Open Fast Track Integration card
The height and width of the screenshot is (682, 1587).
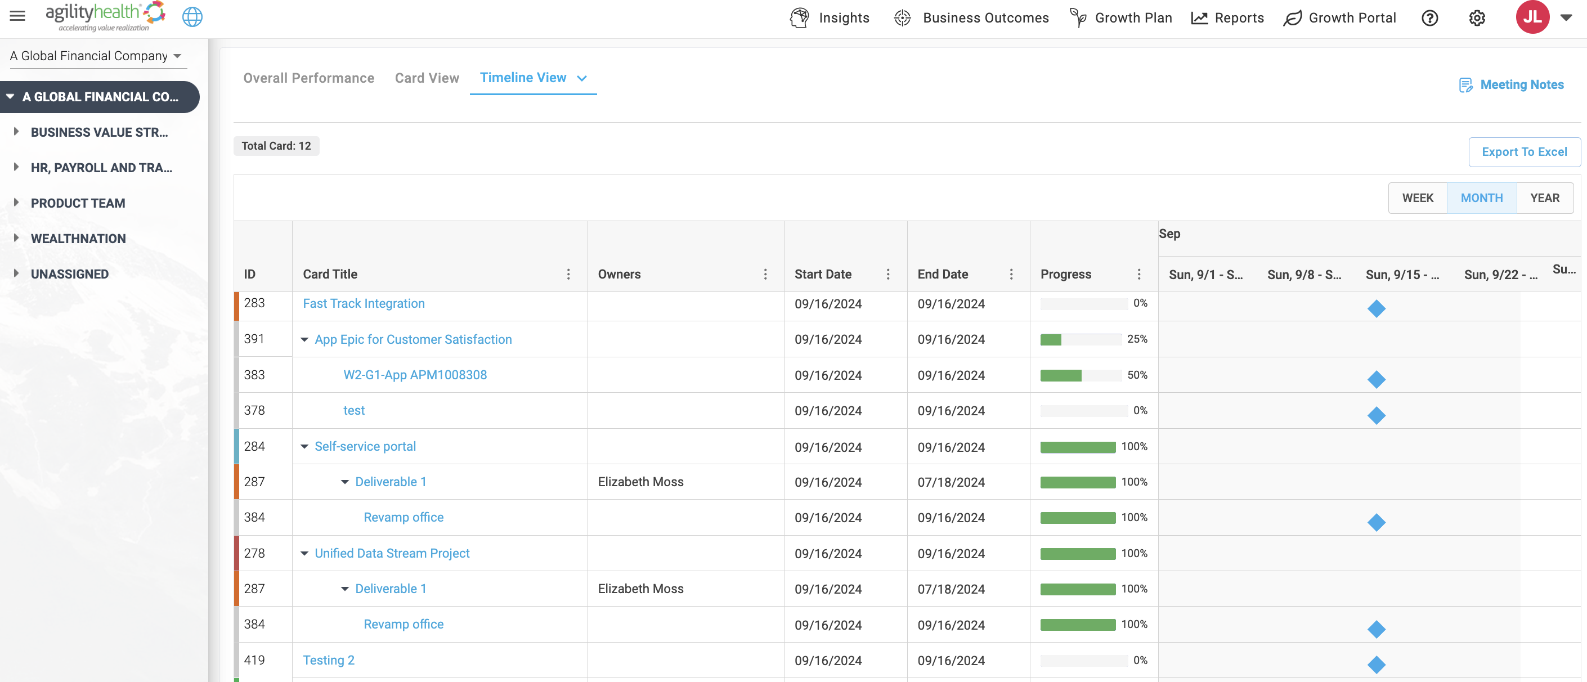tap(364, 304)
